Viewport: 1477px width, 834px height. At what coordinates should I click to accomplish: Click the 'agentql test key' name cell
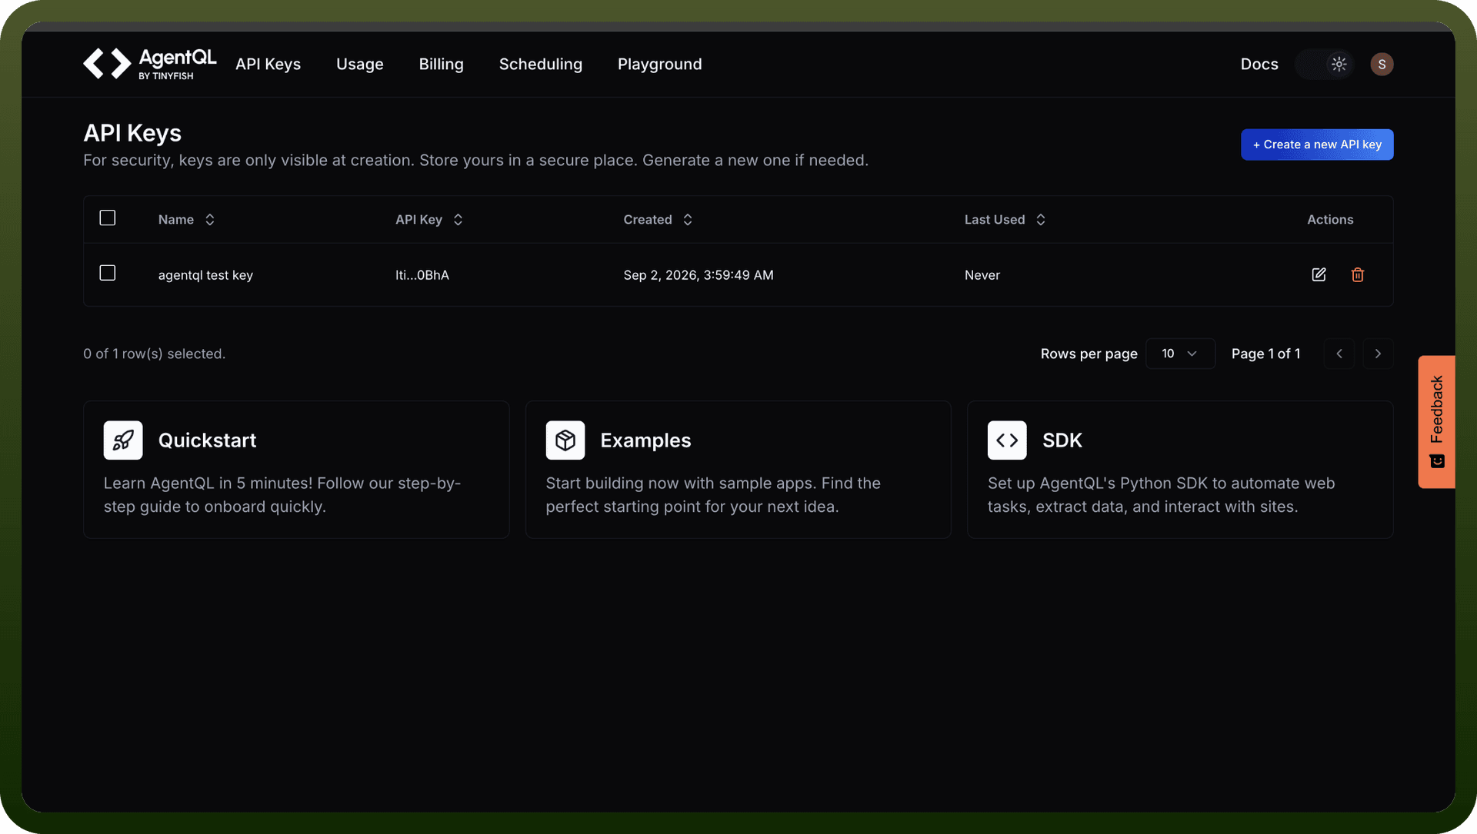(x=205, y=275)
